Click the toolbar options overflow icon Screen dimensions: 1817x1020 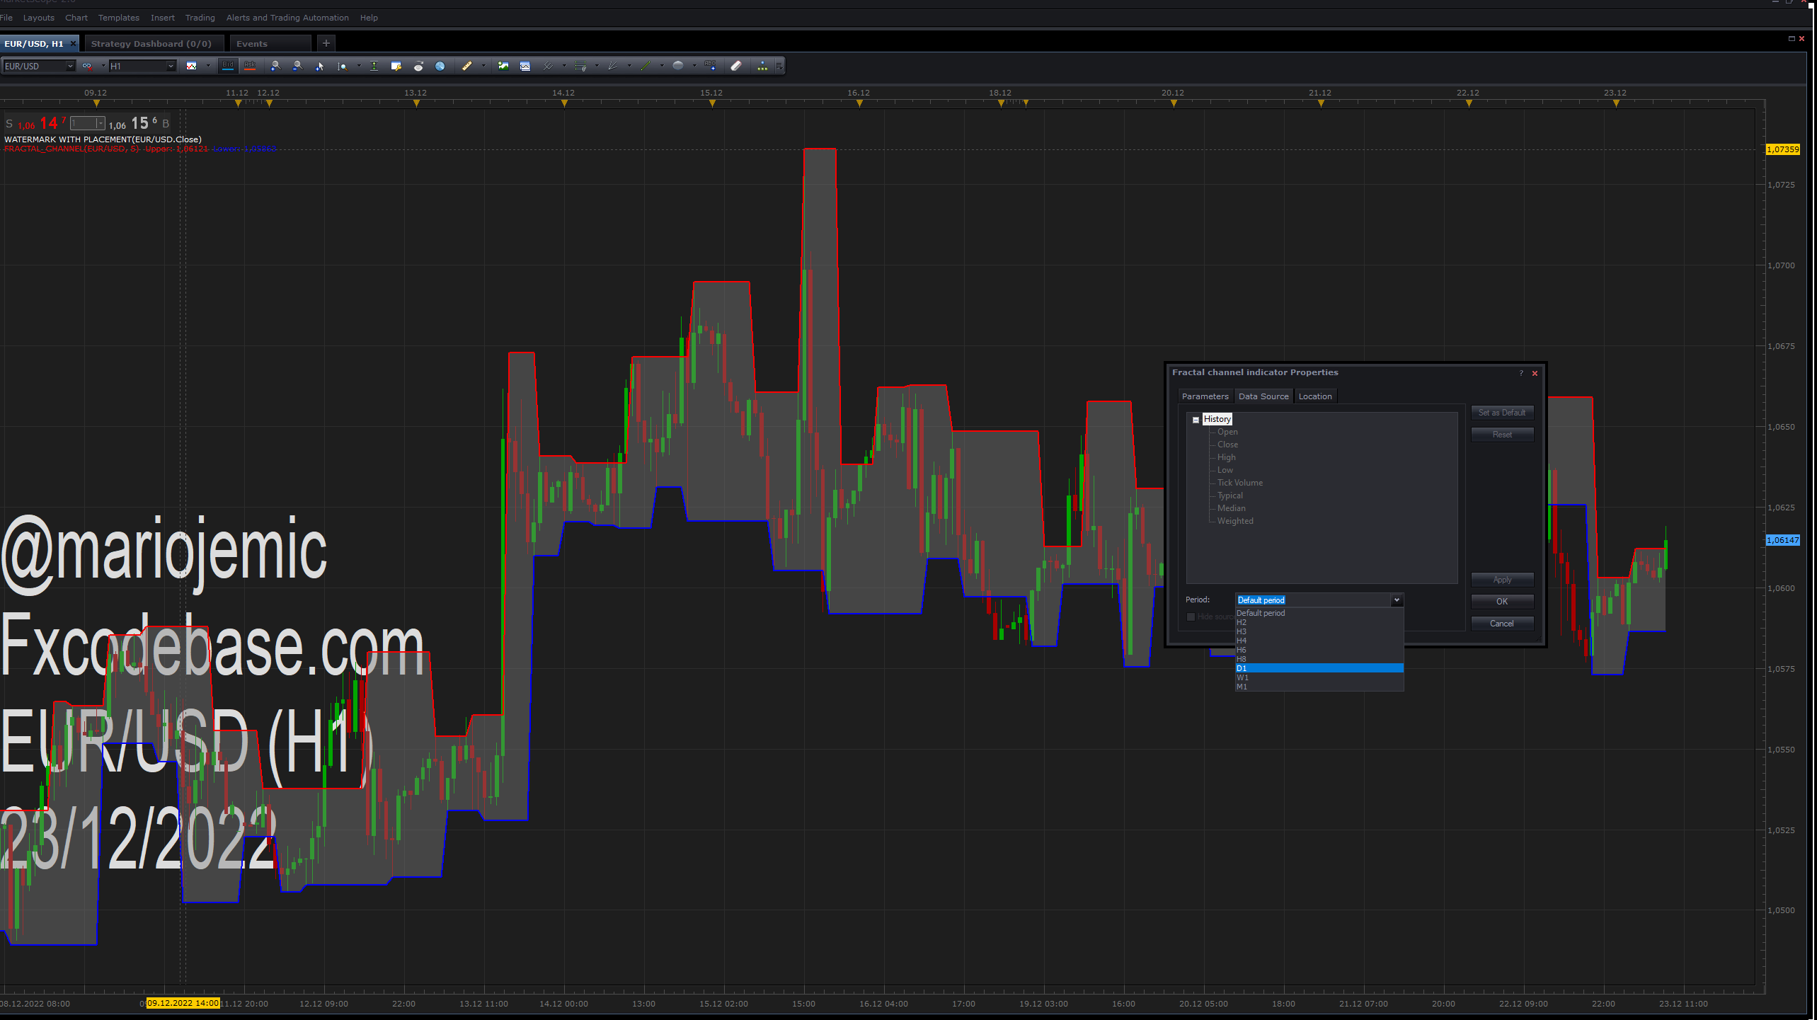pos(779,66)
